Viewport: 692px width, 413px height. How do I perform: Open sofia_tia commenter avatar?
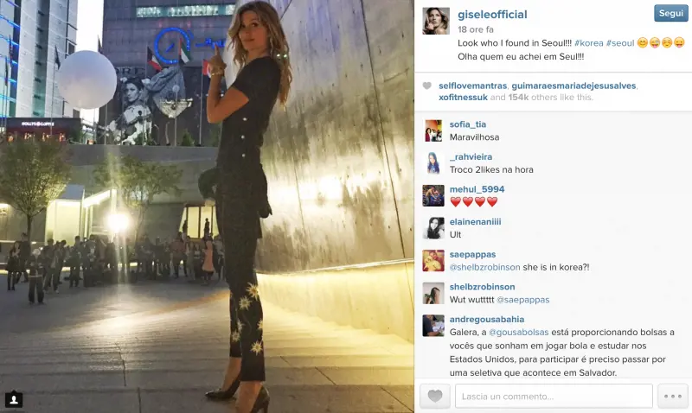[433, 130]
